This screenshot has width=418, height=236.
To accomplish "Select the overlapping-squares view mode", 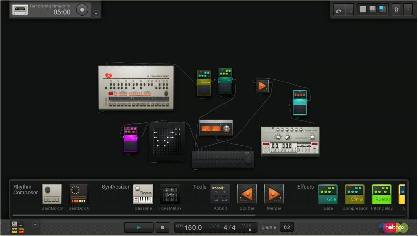I will click(372, 9).
